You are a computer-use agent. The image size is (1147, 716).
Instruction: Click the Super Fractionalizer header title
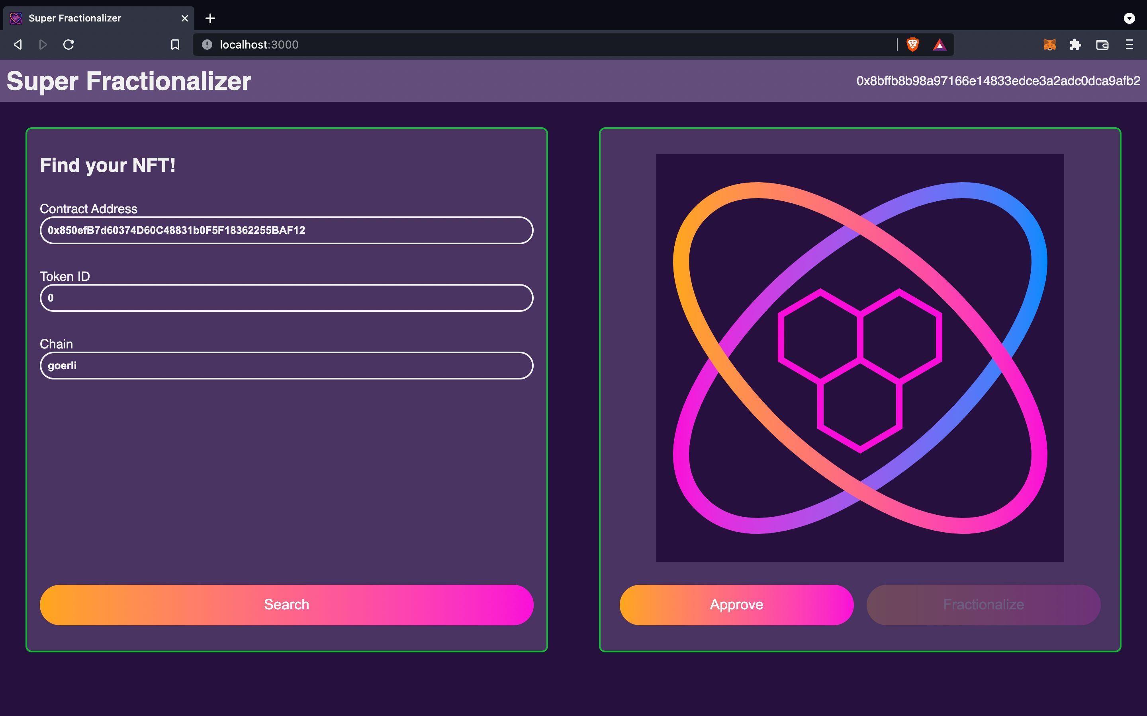129,81
